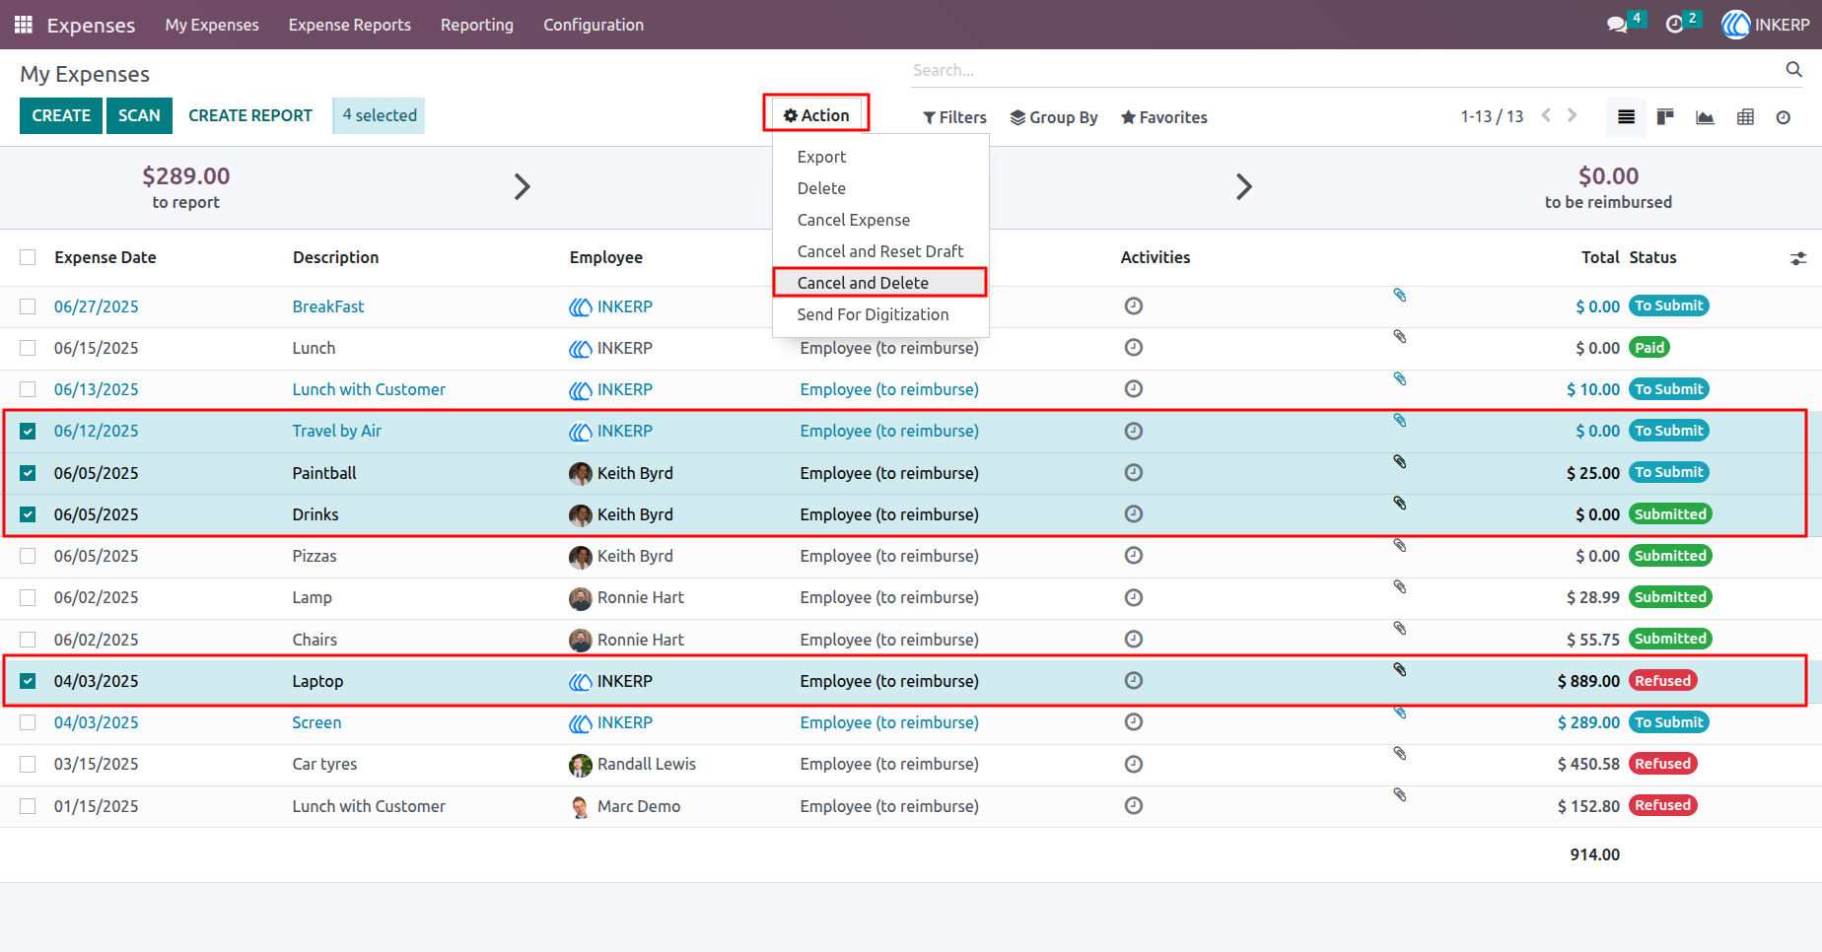Open the apps grid menu icon

pyautogui.click(x=24, y=25)
